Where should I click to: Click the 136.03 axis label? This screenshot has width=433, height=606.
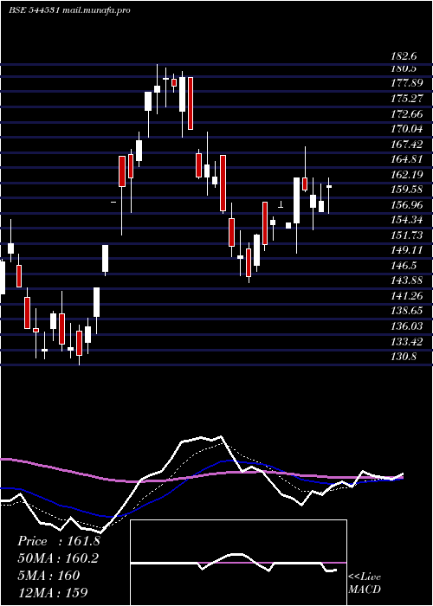pos(407,326)
